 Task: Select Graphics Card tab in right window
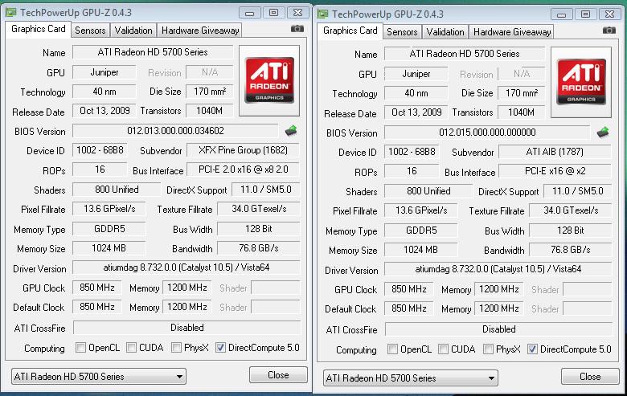(x=350, y=31)
